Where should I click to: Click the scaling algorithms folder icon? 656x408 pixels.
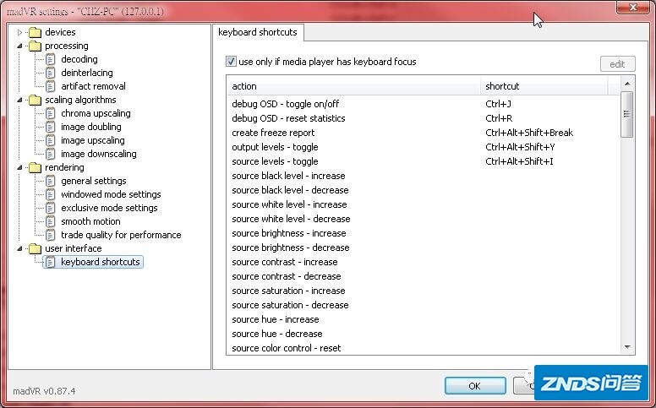click(x=36, y=100)
